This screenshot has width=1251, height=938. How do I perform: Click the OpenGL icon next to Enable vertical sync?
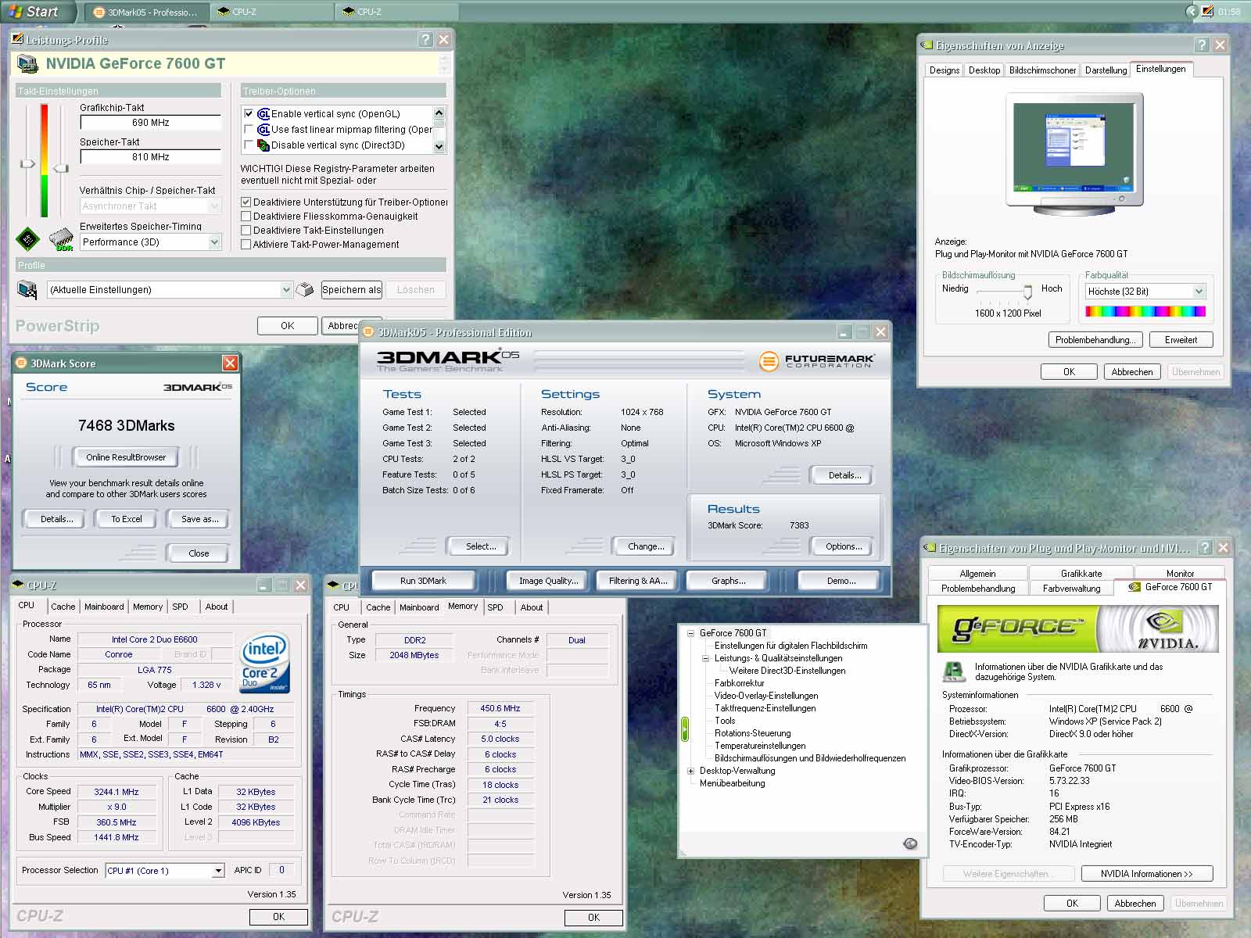[263, 114]
